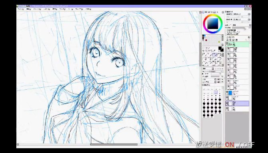This screenshot has height=153, width=268.
Task: Toggle the Clipping Group checkbox
Action: 226,32
